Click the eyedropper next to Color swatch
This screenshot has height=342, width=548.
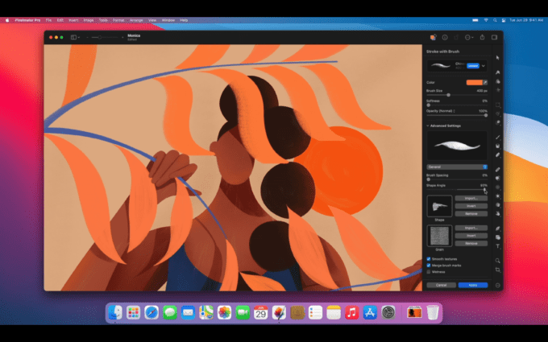click(485, 82)
